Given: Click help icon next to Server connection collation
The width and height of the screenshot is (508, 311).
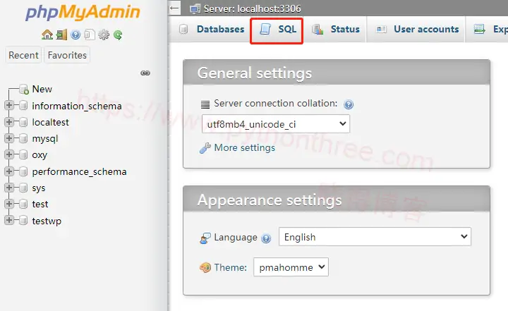Looking at the screenshot, I should (348, 104).
